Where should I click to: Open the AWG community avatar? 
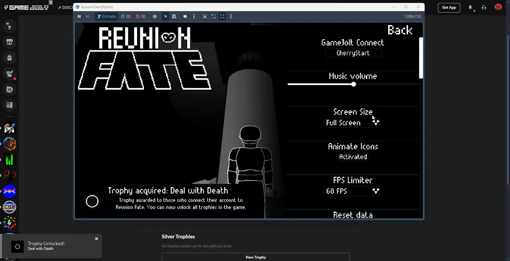[10, 207]
